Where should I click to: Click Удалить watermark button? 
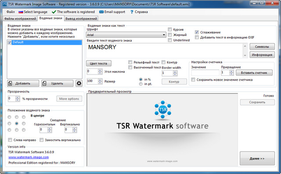pos(58,83)
